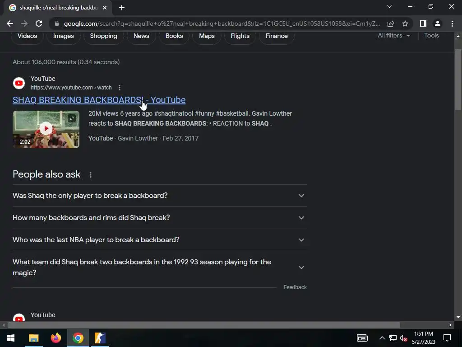Select the Books filter

pos(174,36)
